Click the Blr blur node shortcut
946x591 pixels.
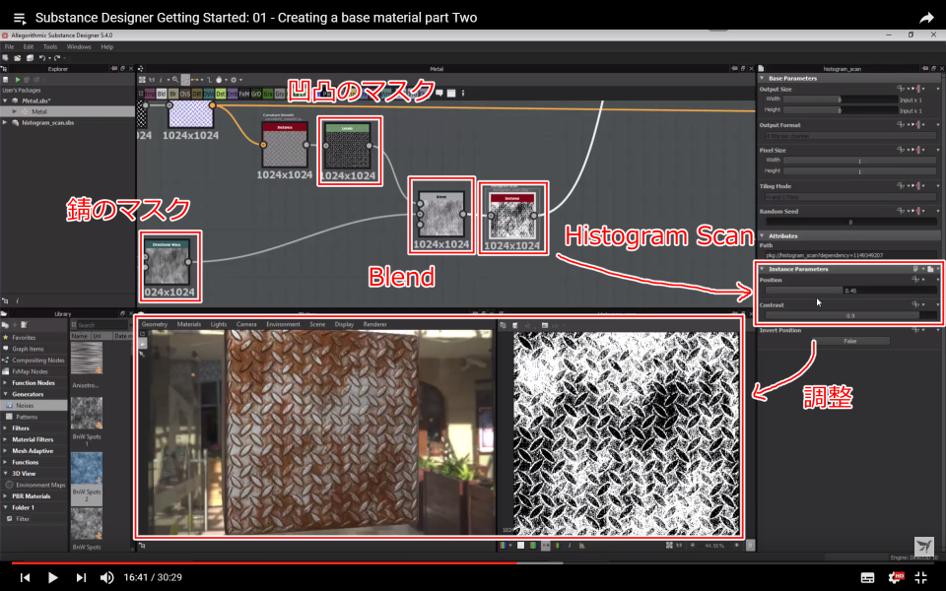pyautogui.click(x=173, y=95)
